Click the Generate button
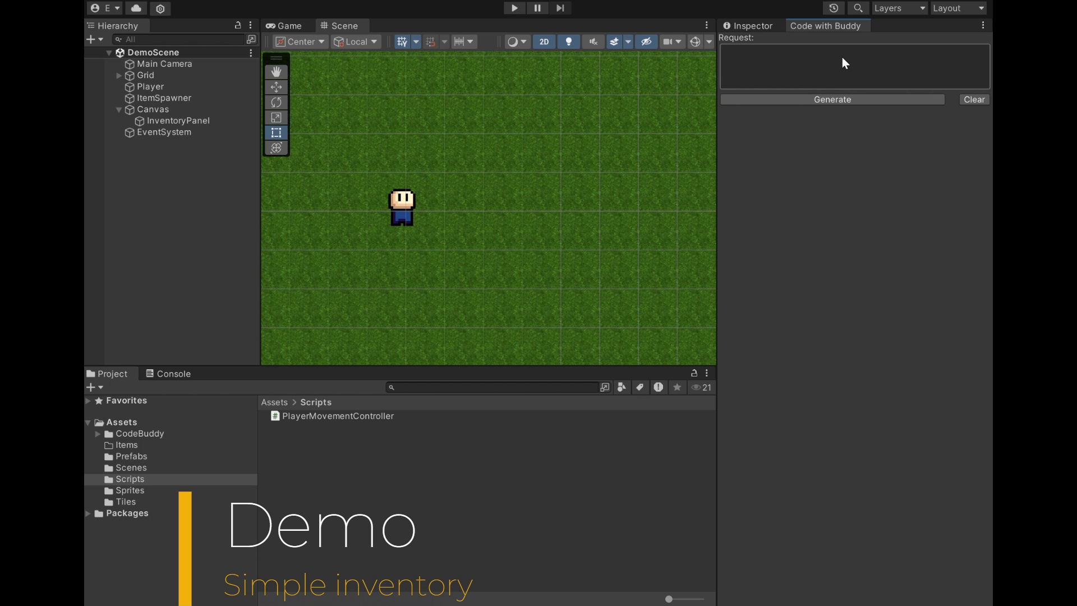The width and height of the screenshot is (1077, 606). (832, 99)
